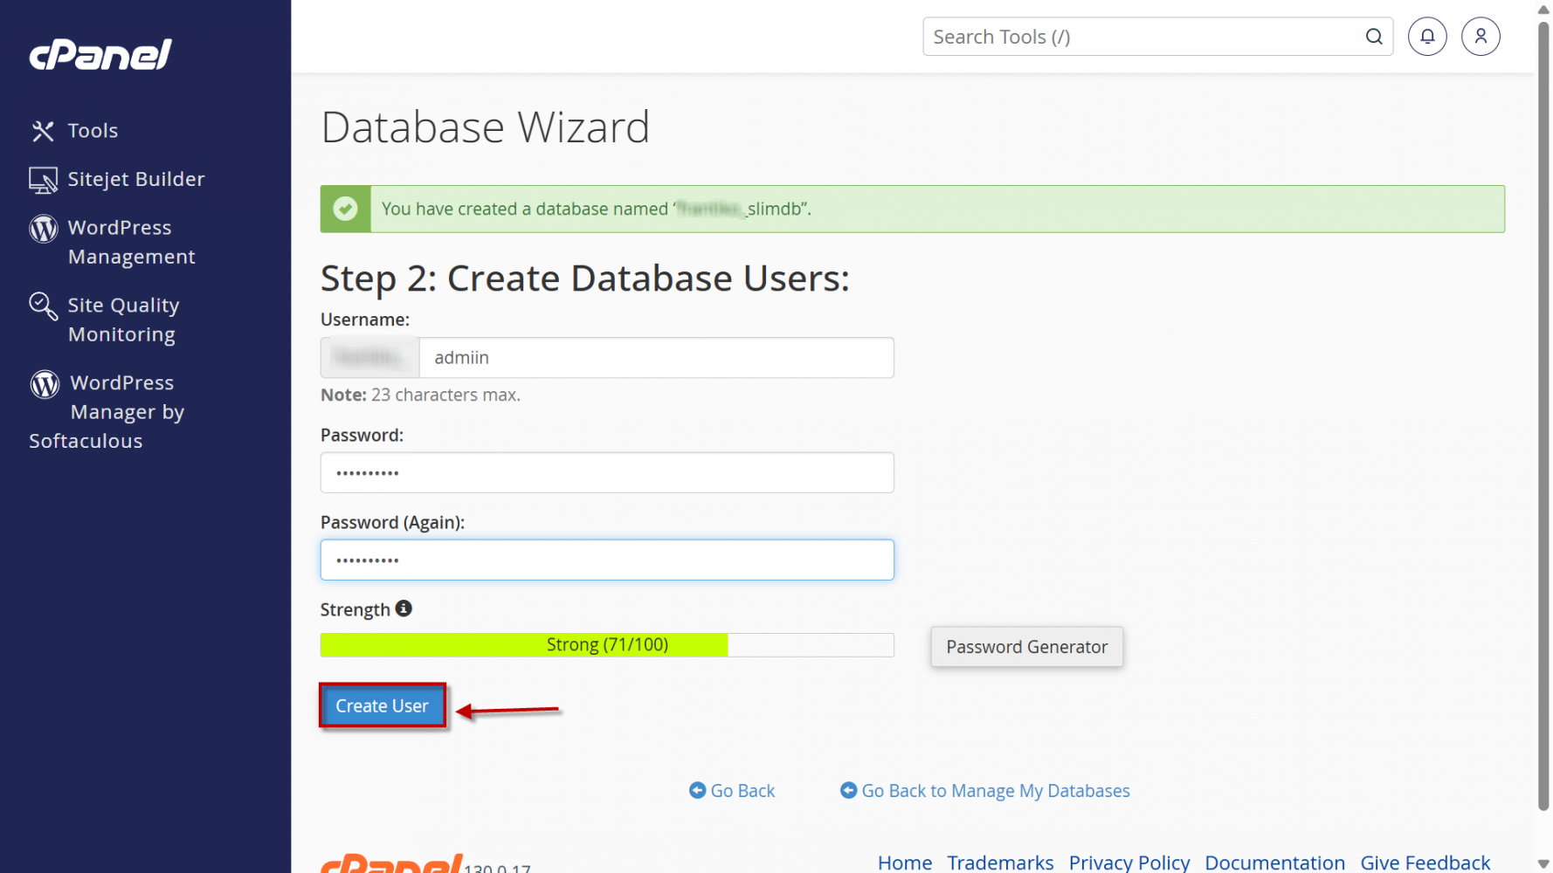Image resolution: width=1553 pixels, height=873 pixels.
Task: Click the WordPress Management icon
Action: [x=44, y=229]
